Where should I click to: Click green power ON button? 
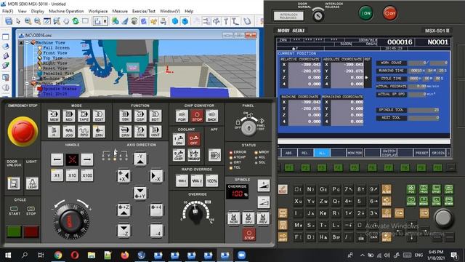pyautogui.click(x=366, y=13)
